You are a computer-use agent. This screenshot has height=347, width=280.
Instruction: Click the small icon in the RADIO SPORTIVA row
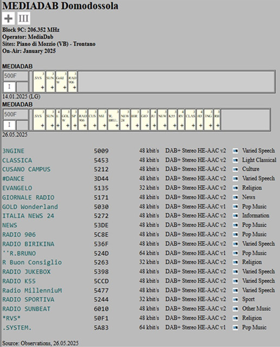coord(236,300)
